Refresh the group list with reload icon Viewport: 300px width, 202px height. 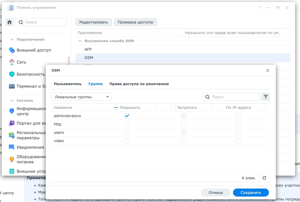[265, 178]
